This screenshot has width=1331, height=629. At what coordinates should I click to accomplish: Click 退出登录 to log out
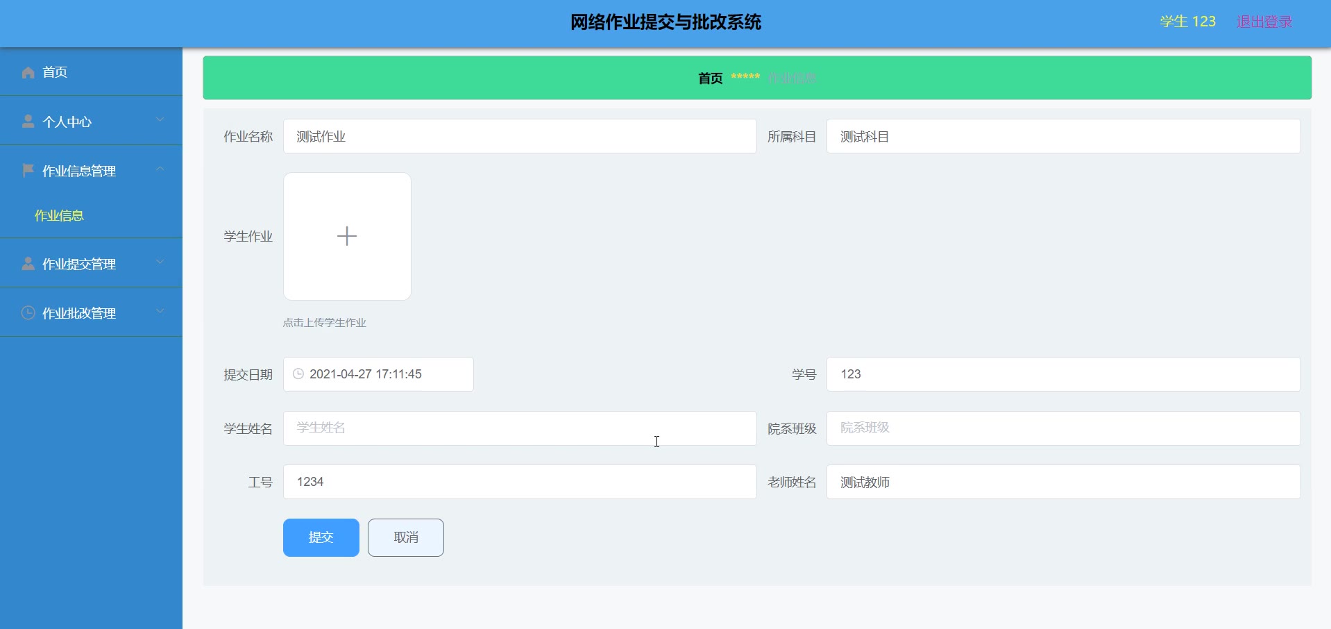click(x=1264, y=22)
